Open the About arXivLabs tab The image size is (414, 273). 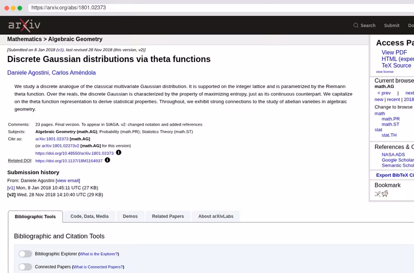(216, 216)
